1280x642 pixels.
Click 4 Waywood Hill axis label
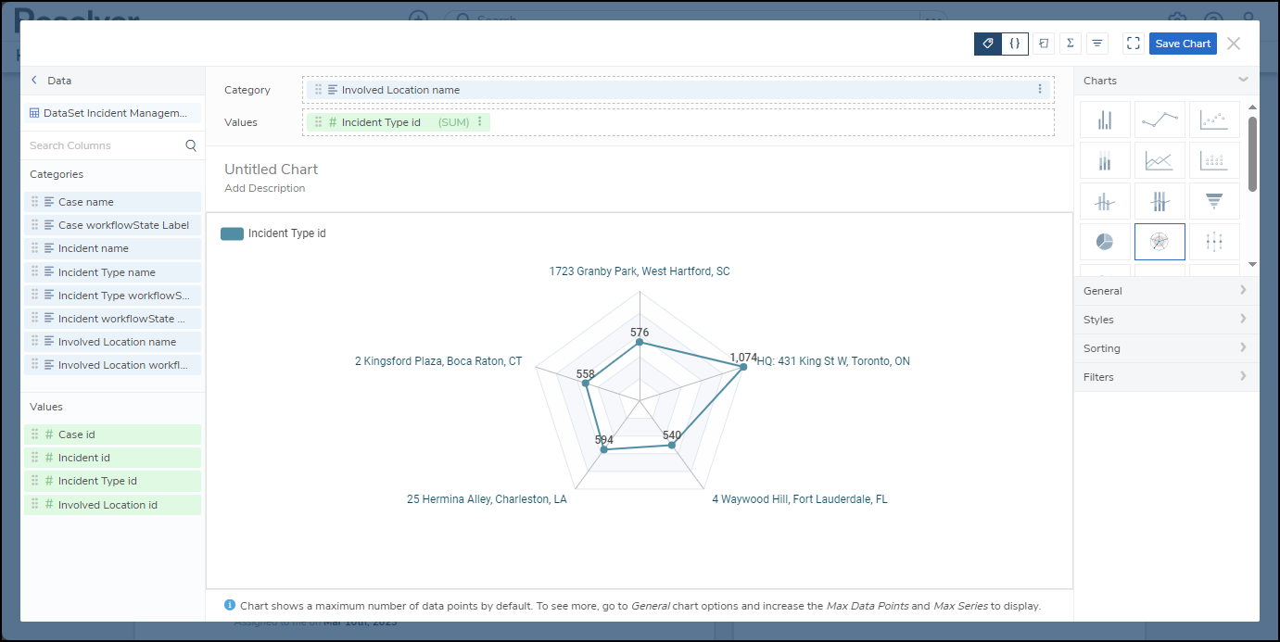coord(799,498)
